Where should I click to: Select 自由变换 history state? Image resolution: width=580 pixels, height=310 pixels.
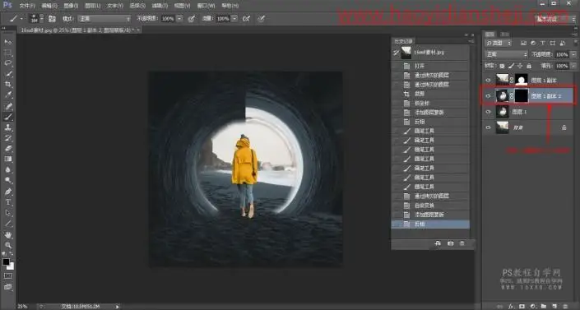(x=430, y=205)
